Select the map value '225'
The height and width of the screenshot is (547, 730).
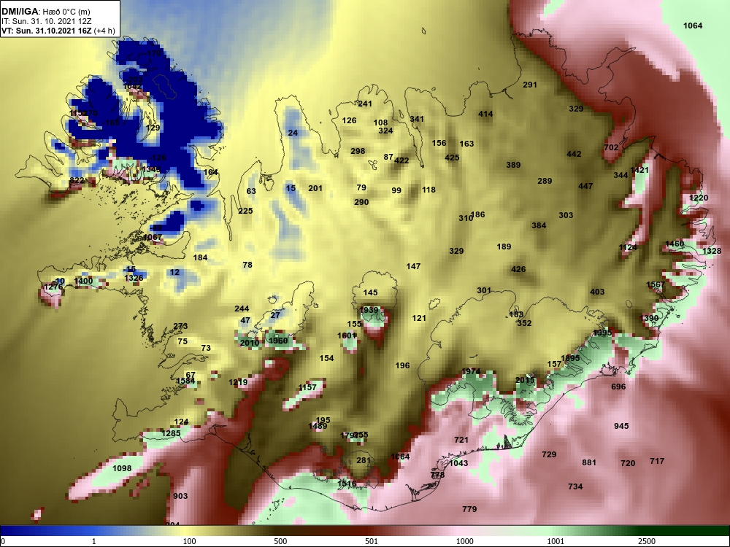point(245,211)
